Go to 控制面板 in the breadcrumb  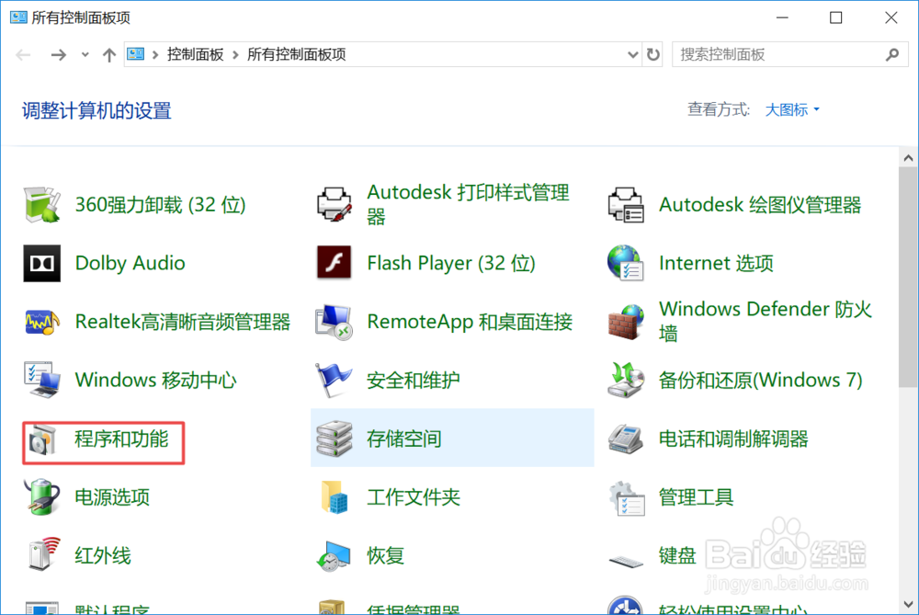(x=195, y=54)
